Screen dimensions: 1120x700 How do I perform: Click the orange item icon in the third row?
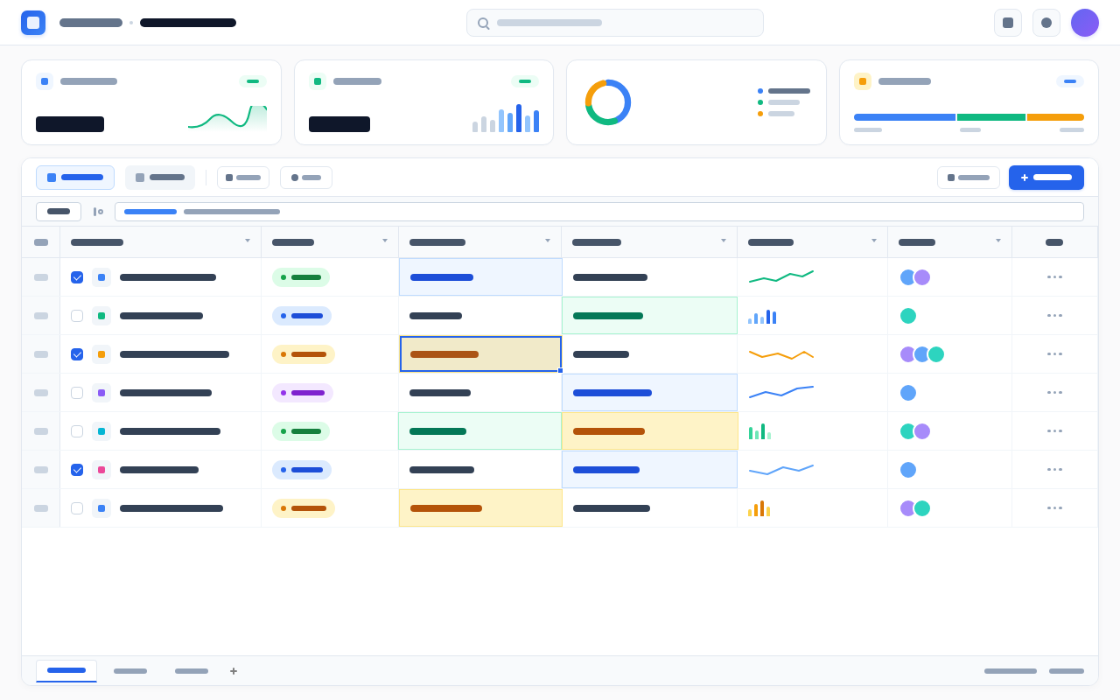(101, 354)
